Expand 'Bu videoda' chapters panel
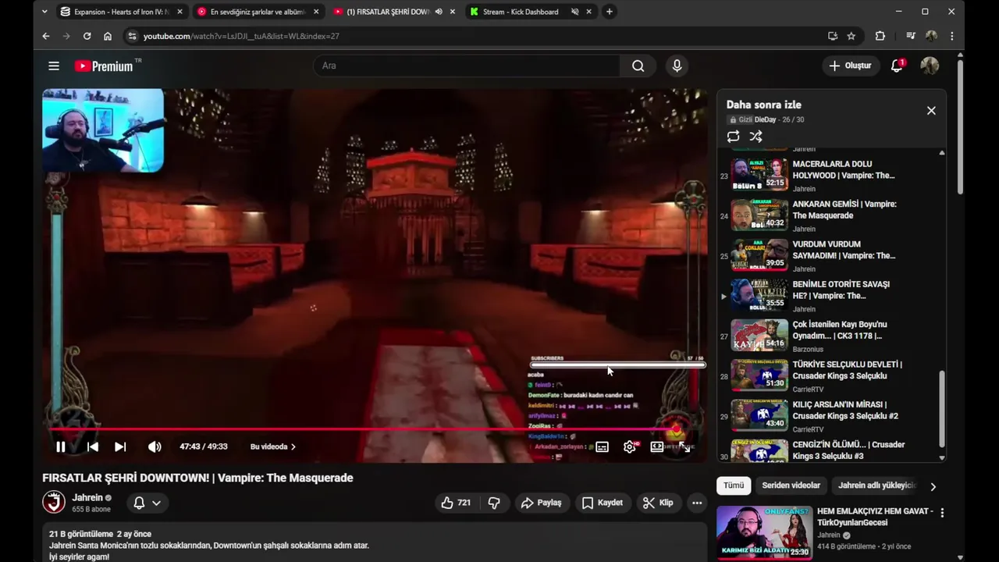The height and width of the screenshot is (562, 999). (273, 446)
